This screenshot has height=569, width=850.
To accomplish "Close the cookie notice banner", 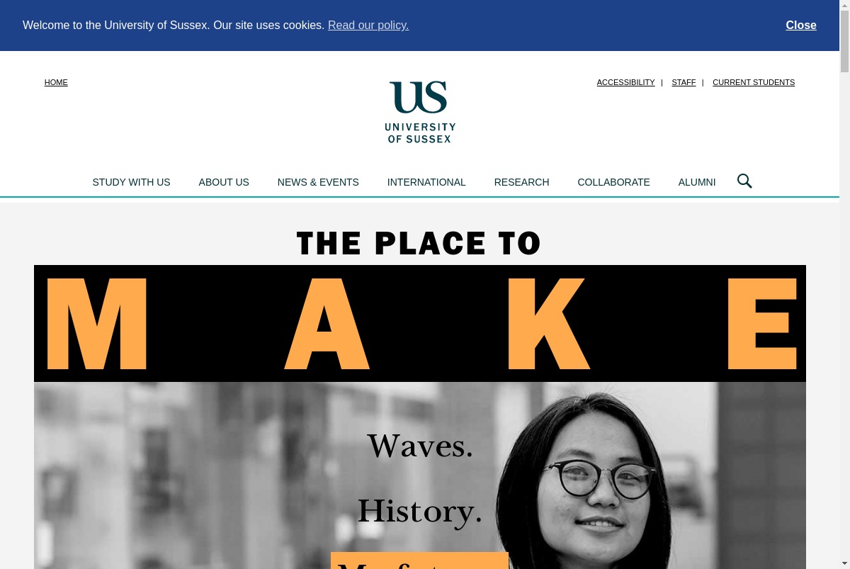I will pos(801,25).
